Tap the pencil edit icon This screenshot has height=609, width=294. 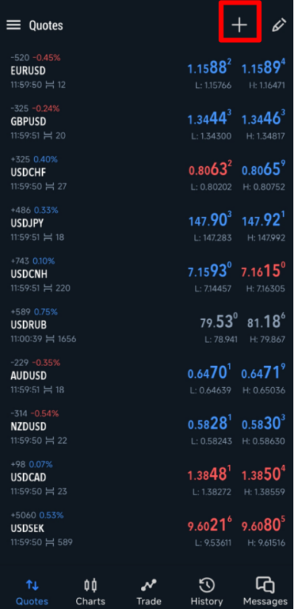pos(279,25)
